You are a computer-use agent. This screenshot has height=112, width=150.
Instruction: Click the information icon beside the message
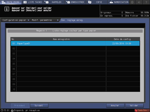pyautogui.click(x=7, y=9)
